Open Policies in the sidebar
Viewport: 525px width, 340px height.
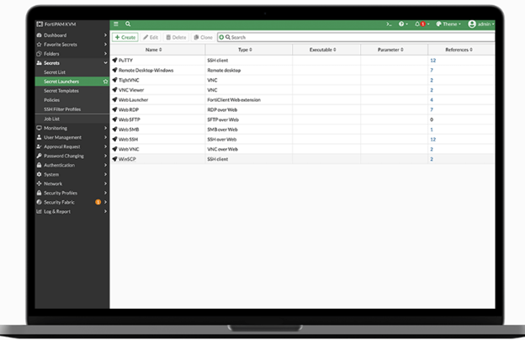click(51, 100)
